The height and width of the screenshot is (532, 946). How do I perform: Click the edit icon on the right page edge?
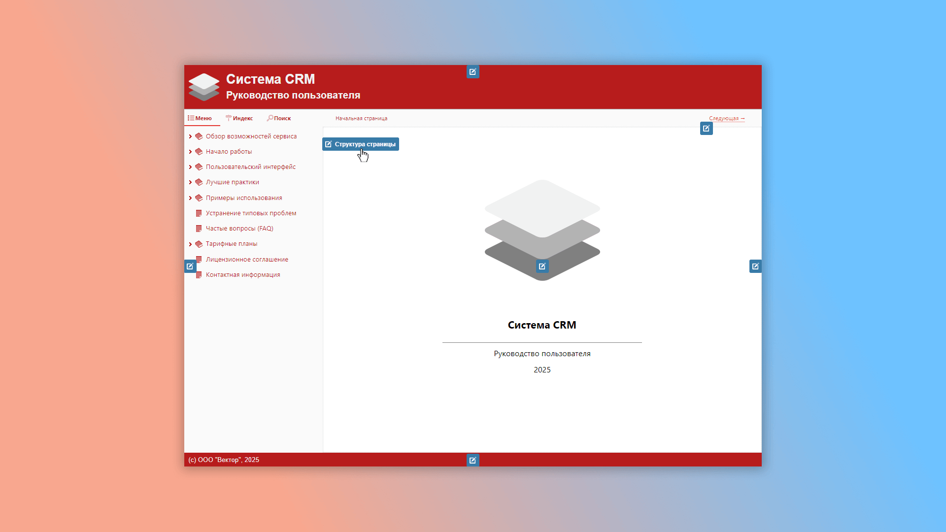click(755, 266)
